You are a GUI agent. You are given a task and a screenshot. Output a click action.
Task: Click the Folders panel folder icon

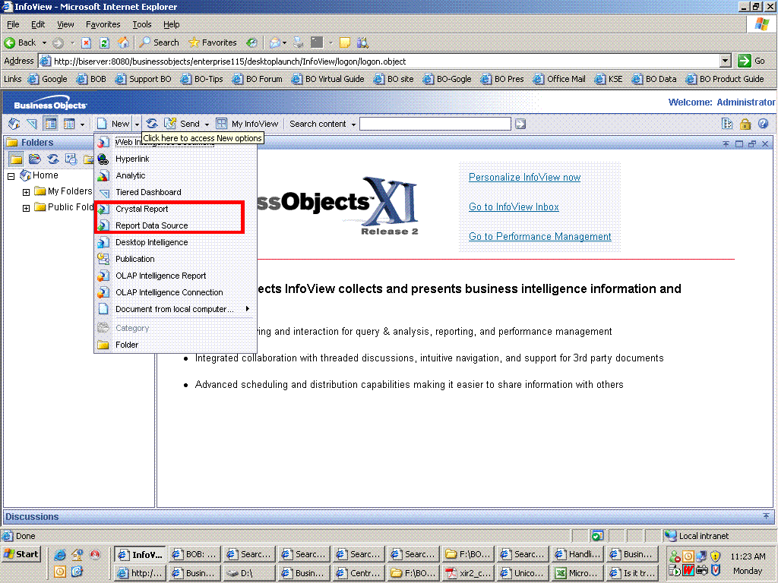pos(16,159)
